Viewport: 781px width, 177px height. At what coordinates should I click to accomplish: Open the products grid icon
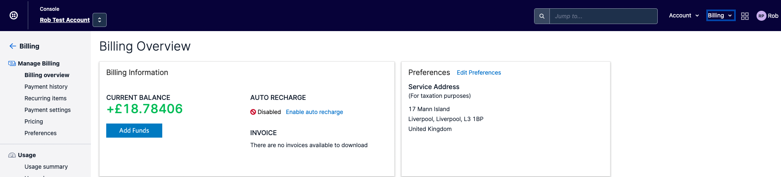tap(745, 16)
